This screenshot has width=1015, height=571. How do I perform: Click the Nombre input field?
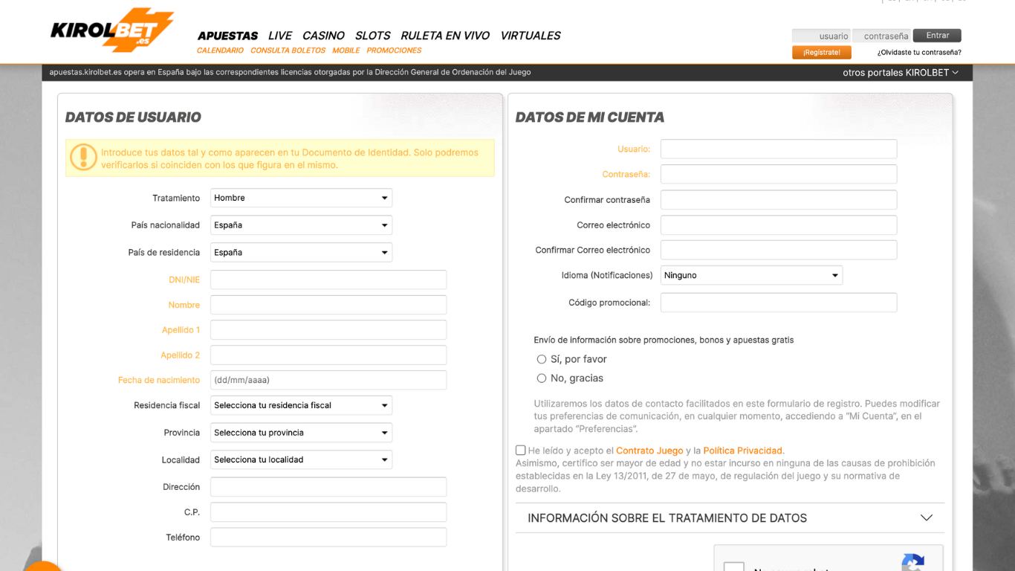pyautogui.click(x=328, y=305)
